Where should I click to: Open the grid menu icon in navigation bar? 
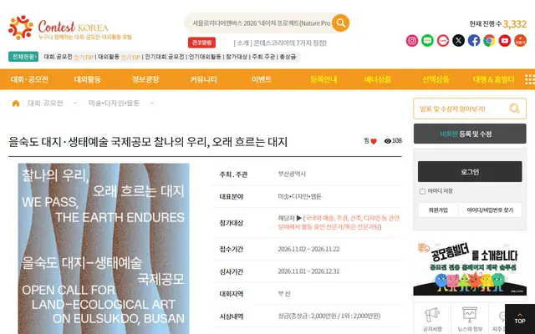pos(529,79)
